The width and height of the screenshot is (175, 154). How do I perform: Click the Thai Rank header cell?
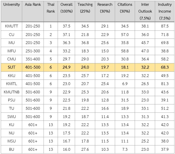point(51,11)
